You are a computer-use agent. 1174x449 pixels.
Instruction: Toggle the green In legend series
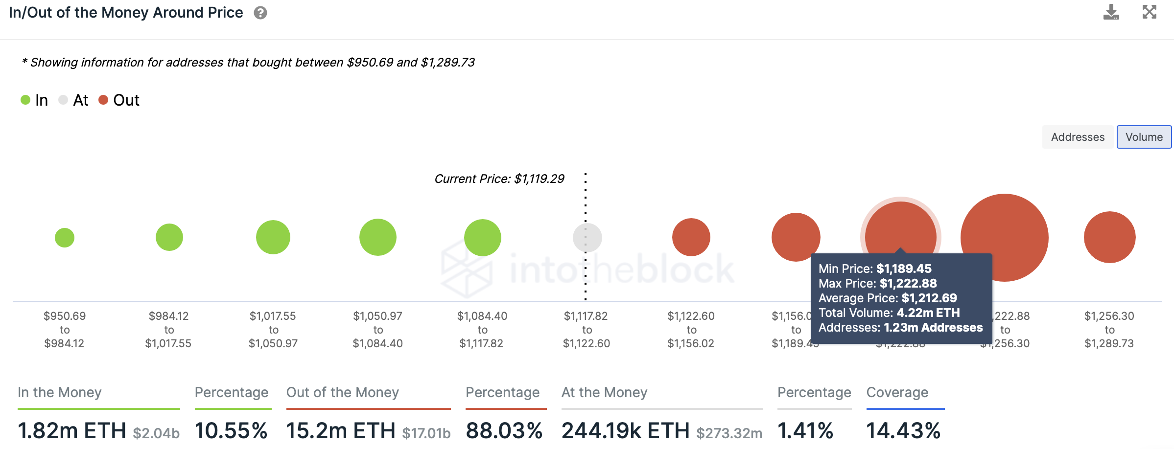pos(34,100)
